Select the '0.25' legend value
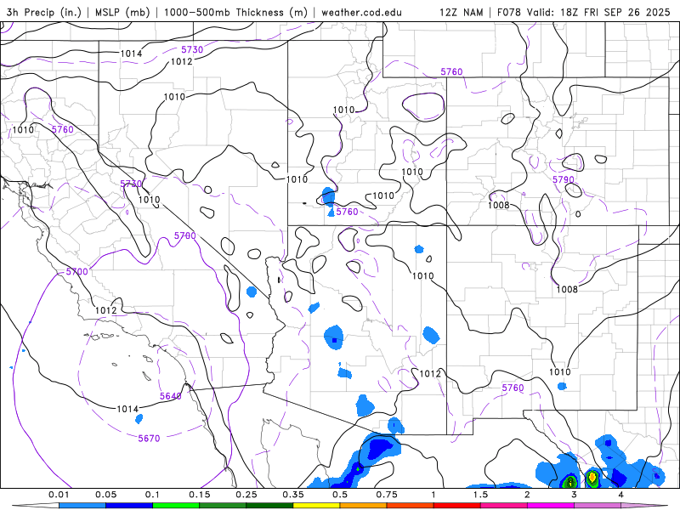Screen dimensions: 680x510 (246, 495)
